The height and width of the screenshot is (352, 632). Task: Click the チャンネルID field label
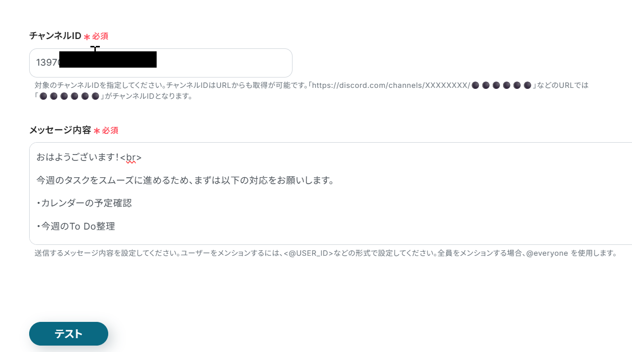click(55, 36)
